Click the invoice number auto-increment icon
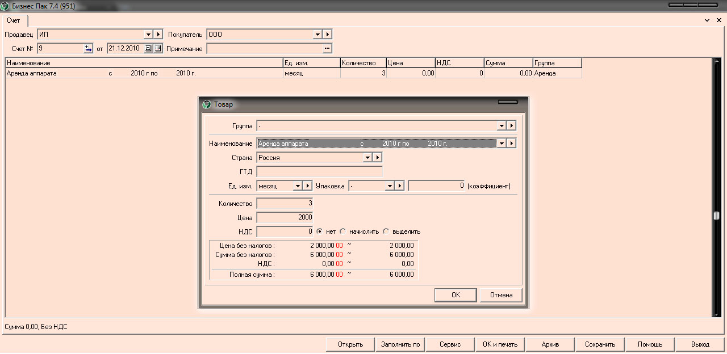 click(88, 49)
